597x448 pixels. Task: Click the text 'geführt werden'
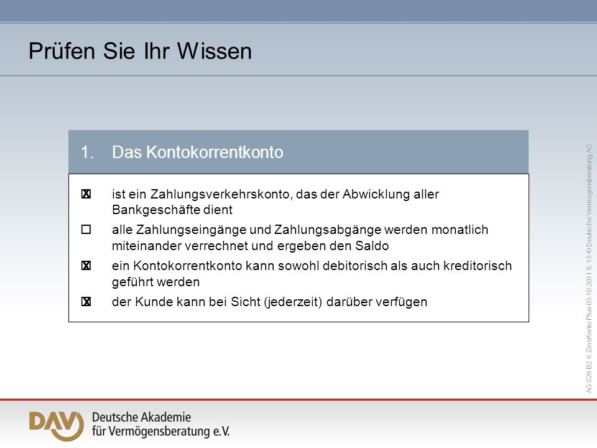click(155, 282)
